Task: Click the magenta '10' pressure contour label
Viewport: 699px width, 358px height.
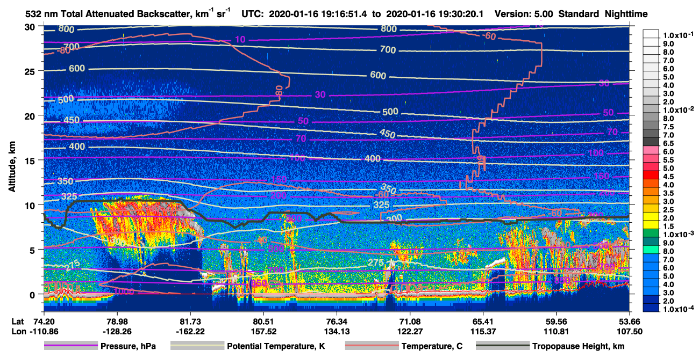Action: tap(240, 40)
